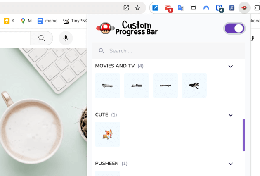The image size is (260, 176).
Task: Click the open-in-new-window address bar icon
Action: click(126, 7)
